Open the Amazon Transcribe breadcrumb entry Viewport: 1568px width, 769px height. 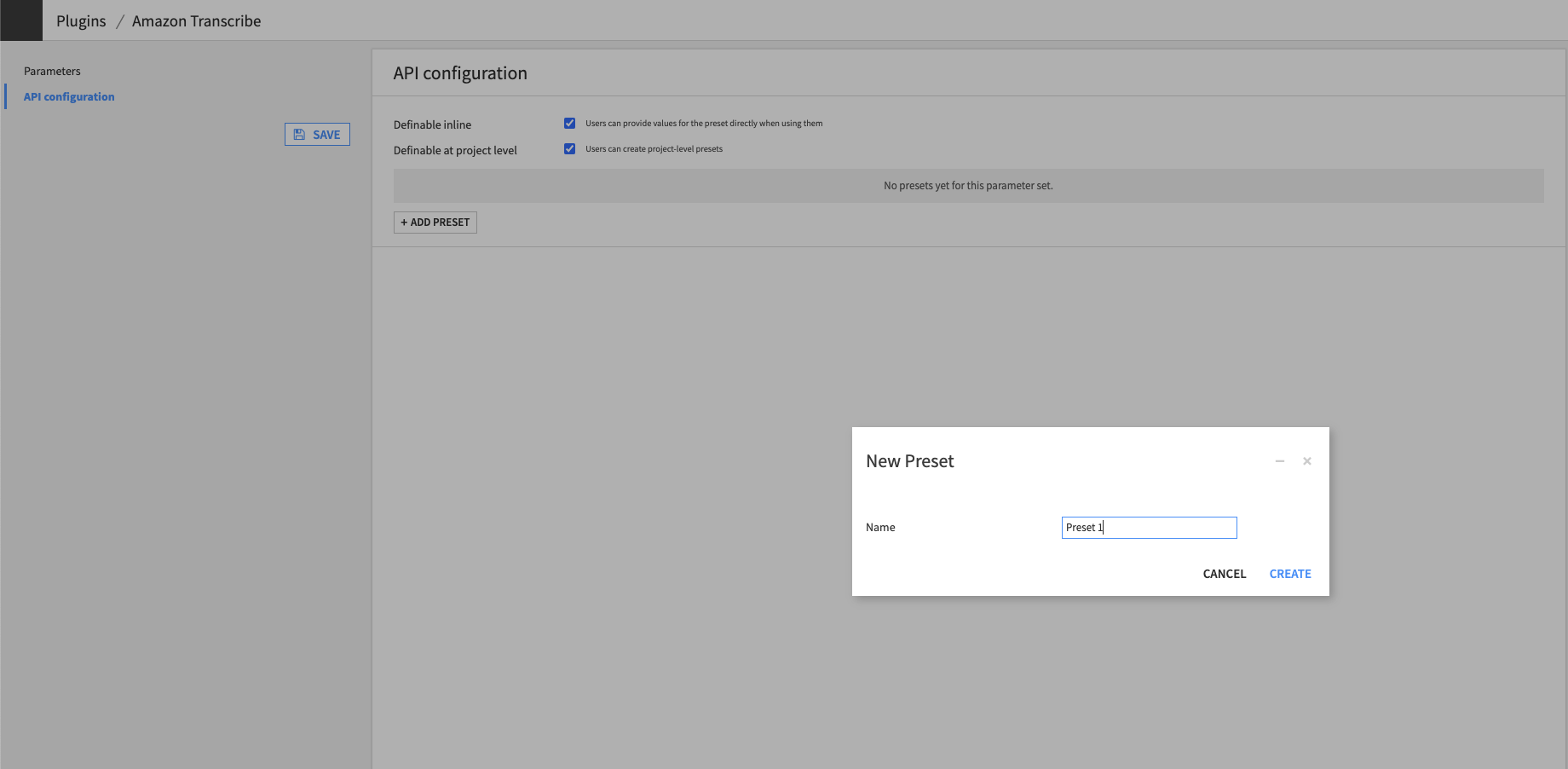(x=196, y=20)
